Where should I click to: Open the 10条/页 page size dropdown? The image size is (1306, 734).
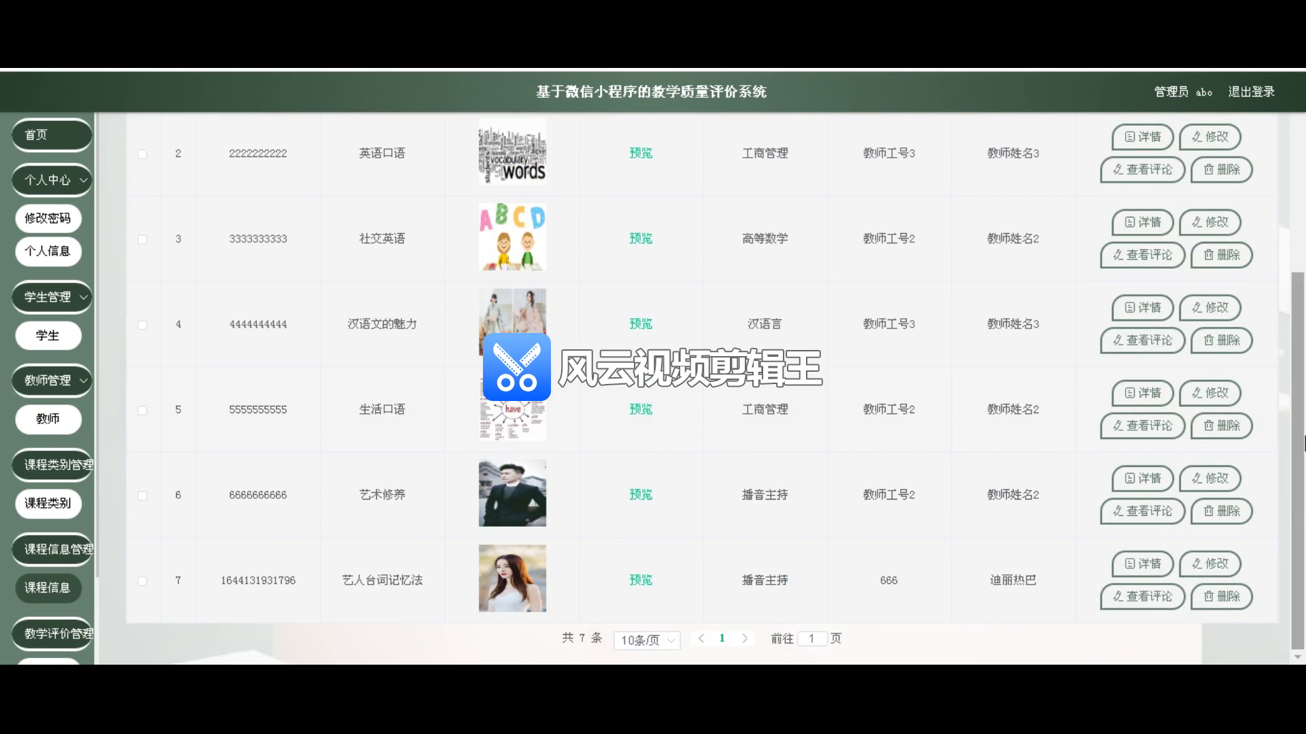click(647, 640)
